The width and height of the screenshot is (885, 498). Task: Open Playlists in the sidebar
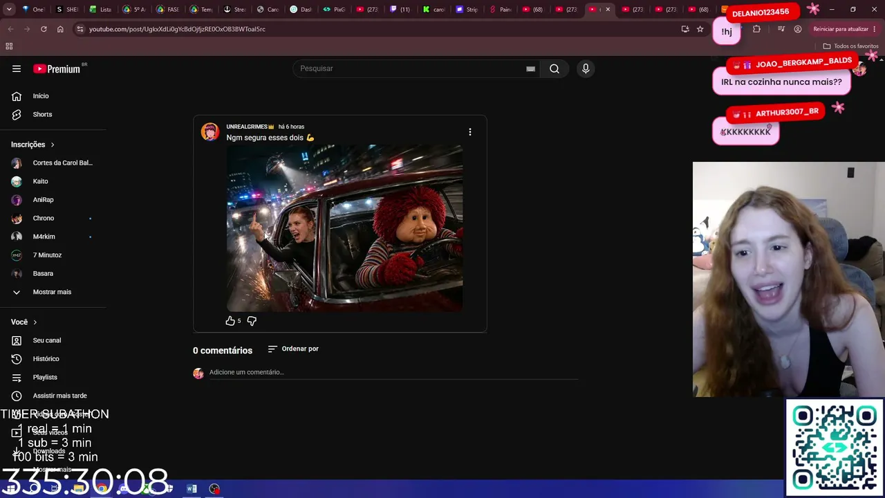(46, 377)
